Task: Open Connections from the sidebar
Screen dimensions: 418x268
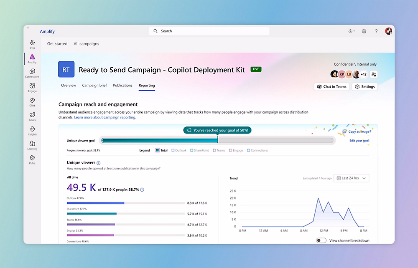Action: coord(32,73)
